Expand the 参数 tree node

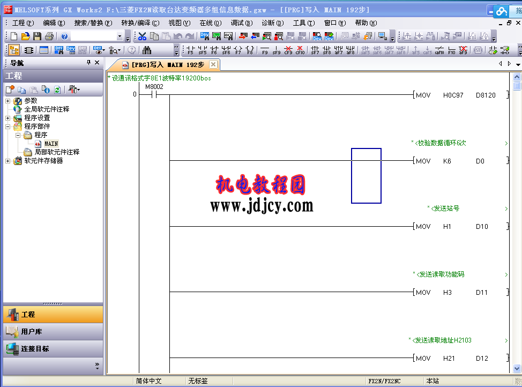(x=8, y=101)
